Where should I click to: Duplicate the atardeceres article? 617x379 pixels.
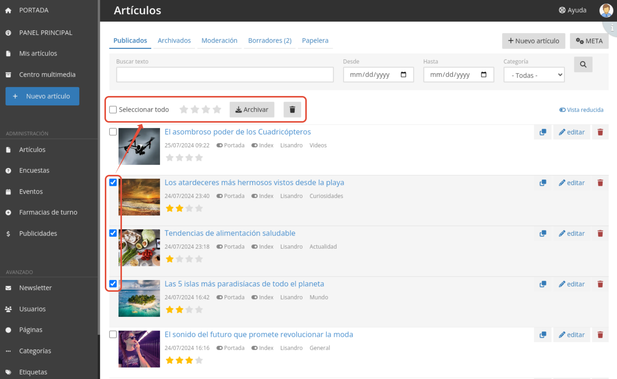pyautogui.click(x=543, y=183)
